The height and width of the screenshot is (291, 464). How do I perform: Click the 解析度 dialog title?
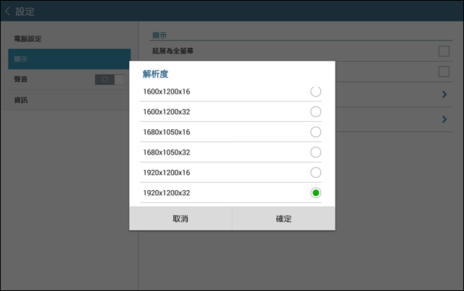point(155,74)
